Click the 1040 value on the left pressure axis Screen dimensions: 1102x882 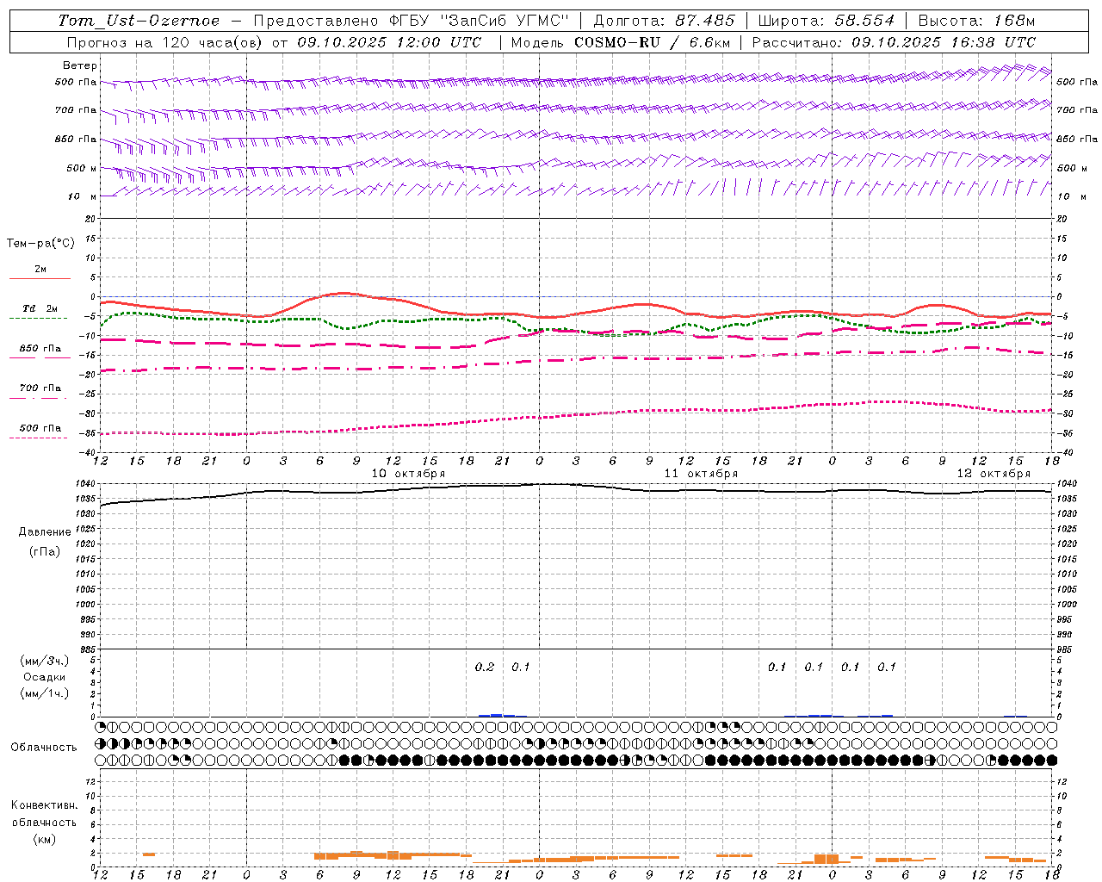[85, 484]
